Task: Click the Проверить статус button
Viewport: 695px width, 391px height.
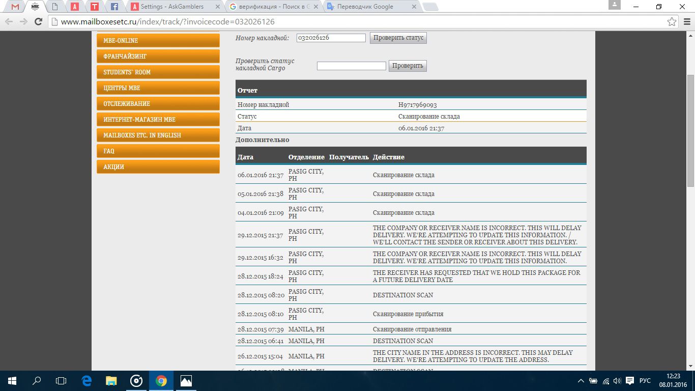Action: [398, 38]
